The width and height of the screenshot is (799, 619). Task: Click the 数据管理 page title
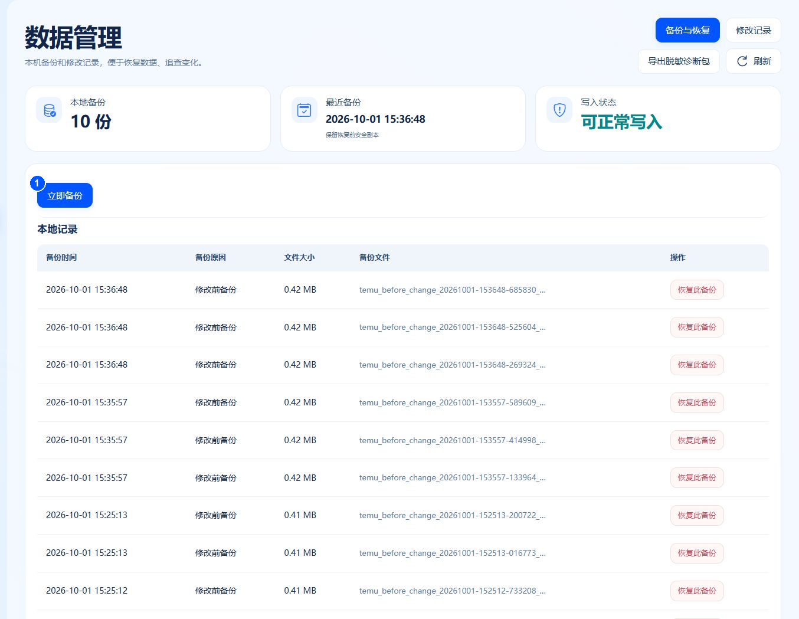pyautogui.click(x=73, y=38)
